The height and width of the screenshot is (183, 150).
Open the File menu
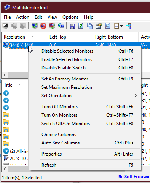point(7,17)
